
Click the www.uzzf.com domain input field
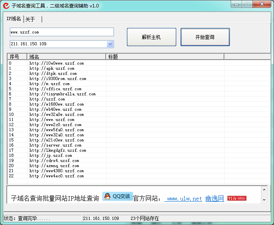pyautogui.click(x=62, y=32)
